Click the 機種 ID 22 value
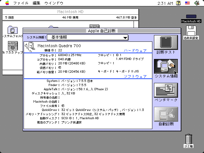The image size is (204, 153). [60, 50]
